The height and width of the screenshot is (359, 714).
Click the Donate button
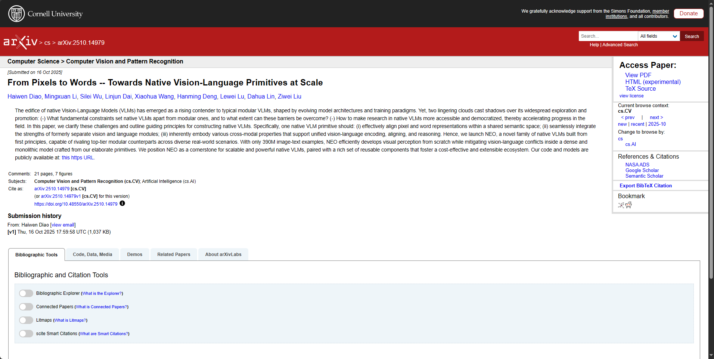pyautogui.click(x=689, y=13)
